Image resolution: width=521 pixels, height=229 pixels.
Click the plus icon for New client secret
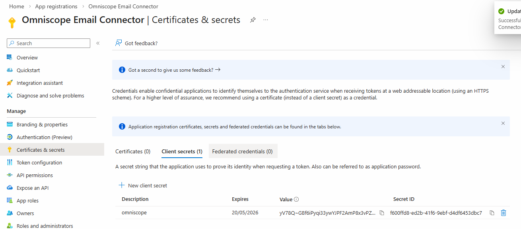click(121, 185)
